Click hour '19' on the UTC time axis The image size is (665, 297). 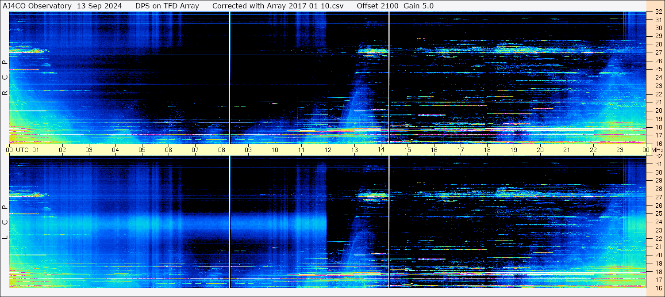(x=514, y=150)
